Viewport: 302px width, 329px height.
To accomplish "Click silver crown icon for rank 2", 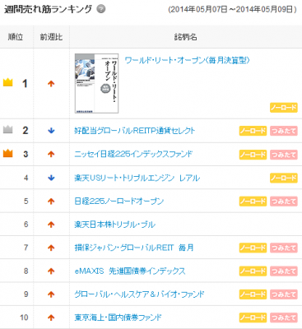I will pyautogui.click(x=8, y=129).
